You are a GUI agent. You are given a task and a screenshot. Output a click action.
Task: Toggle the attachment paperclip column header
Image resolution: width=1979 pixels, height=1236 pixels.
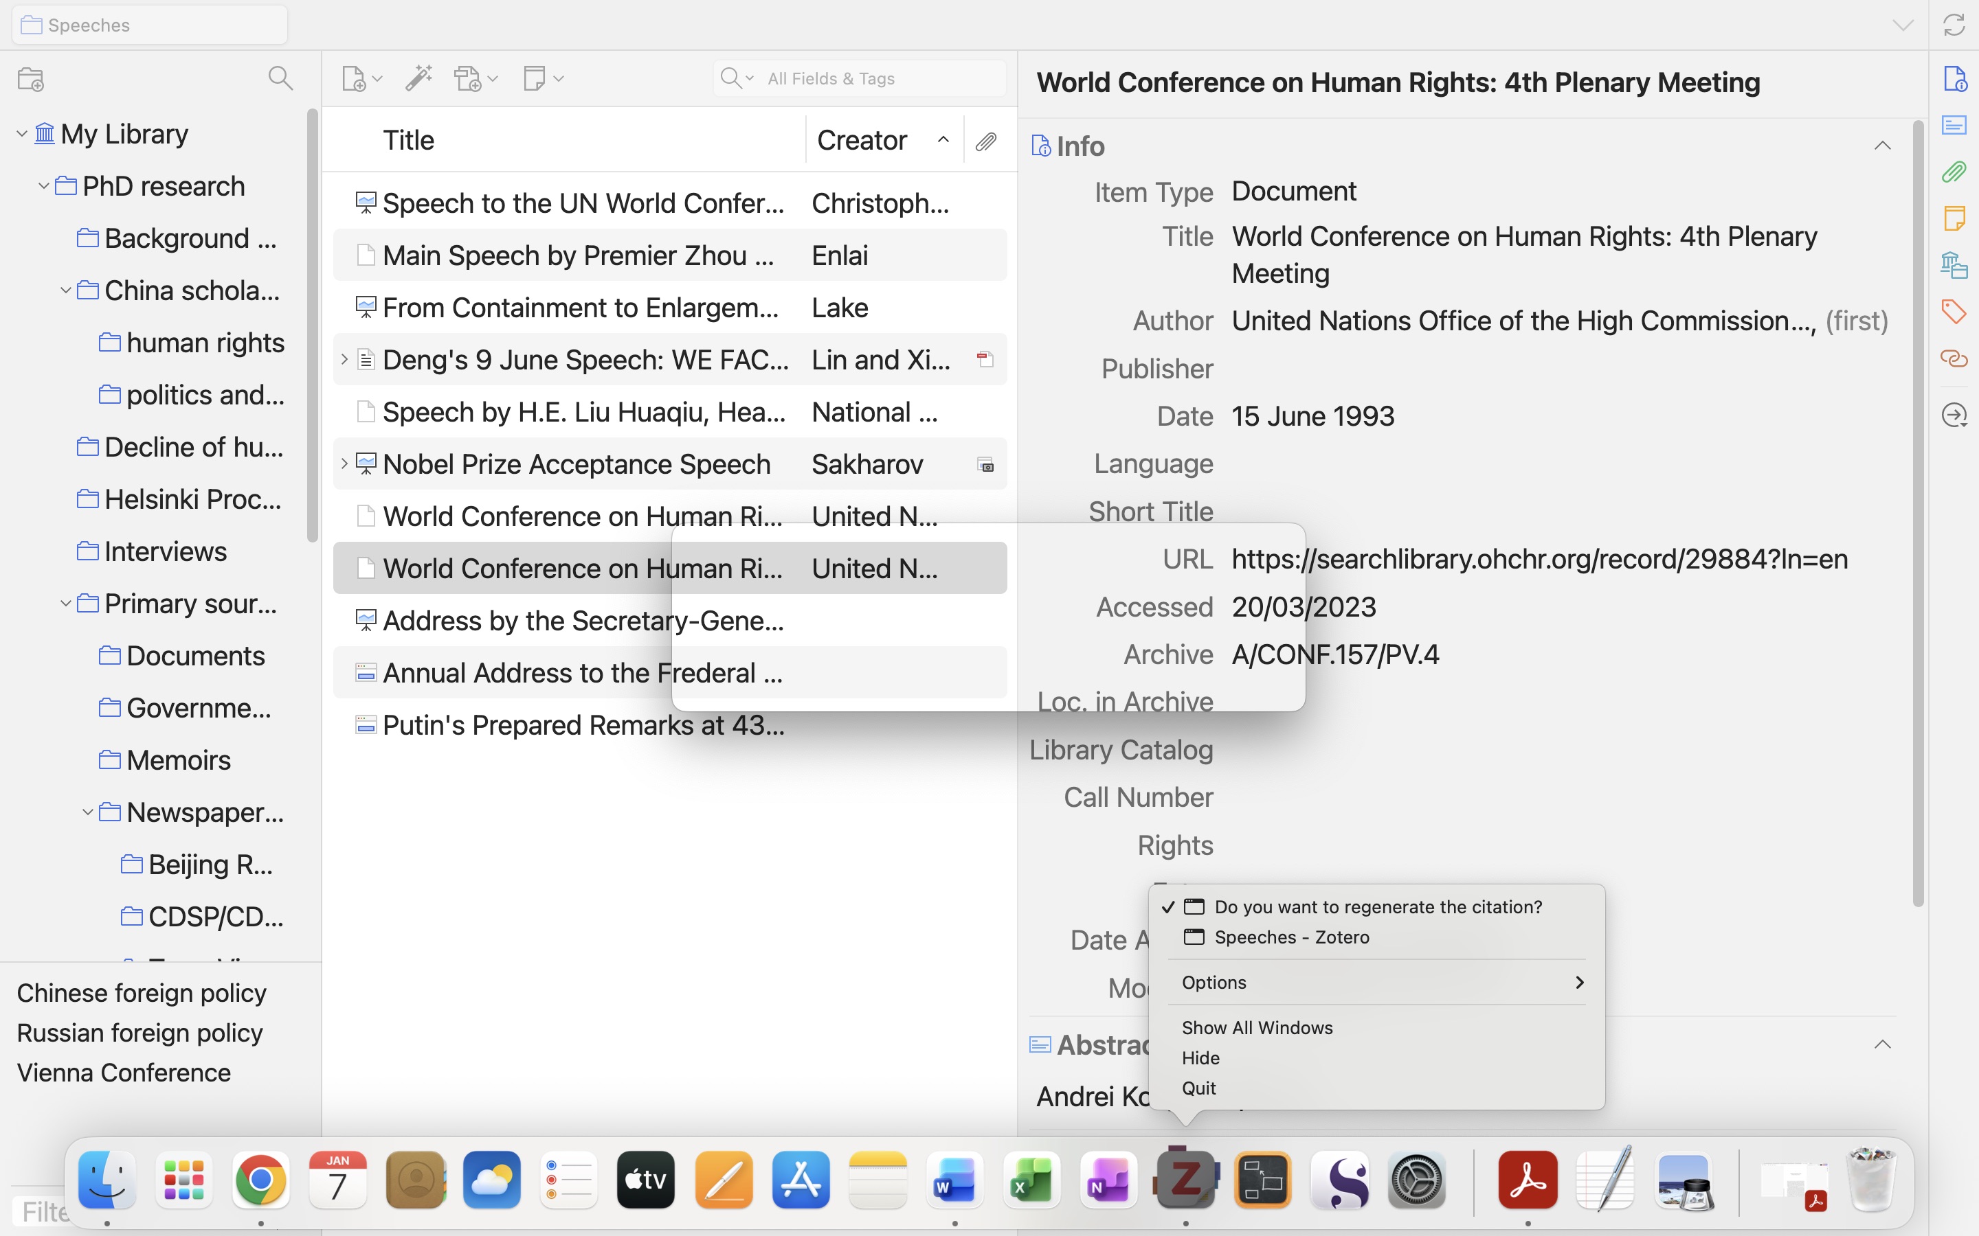tap(986, 141)
